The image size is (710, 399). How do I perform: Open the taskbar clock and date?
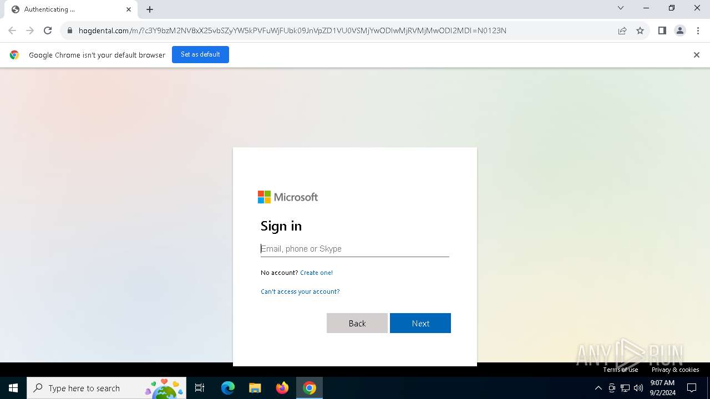662,388
